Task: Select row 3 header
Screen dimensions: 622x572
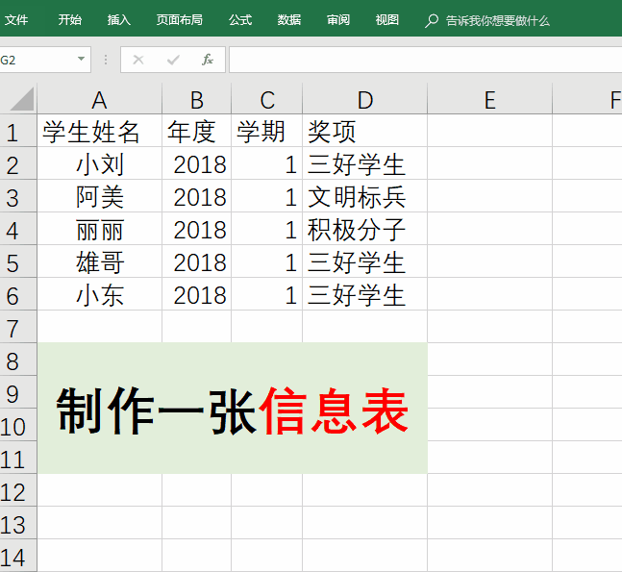Action: [18, 196]
